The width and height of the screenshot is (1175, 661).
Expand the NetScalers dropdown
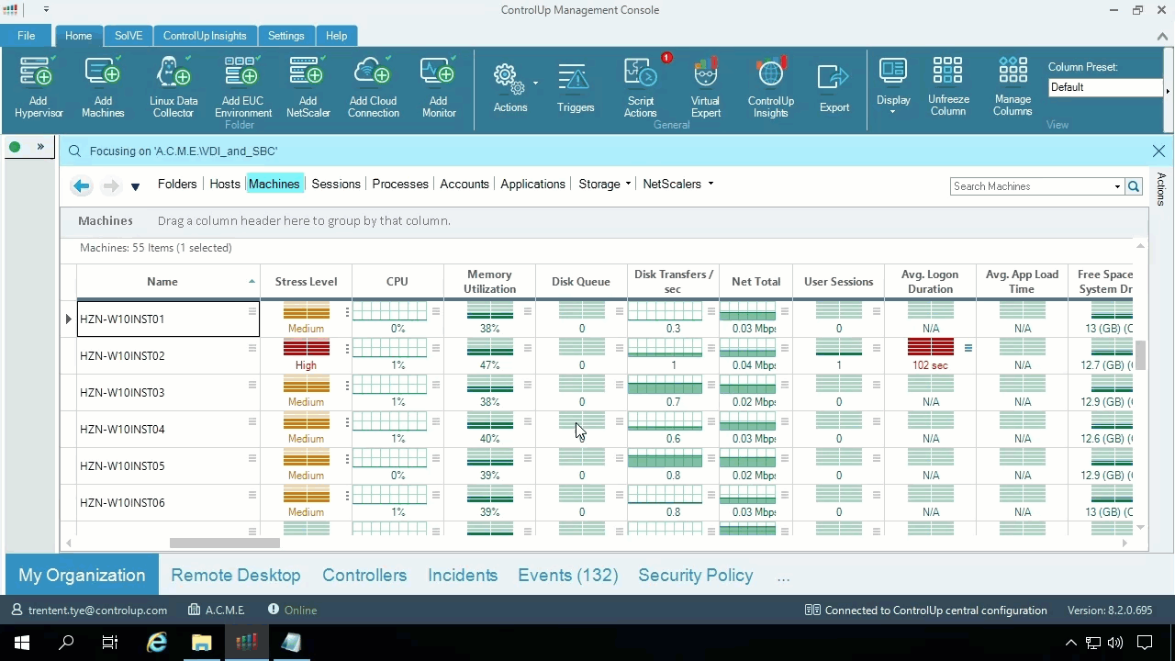click(x=711, y=185)
